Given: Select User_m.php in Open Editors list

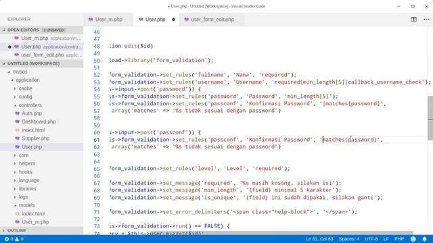Looking at the screenshot, I should click(x=41, y=38).
